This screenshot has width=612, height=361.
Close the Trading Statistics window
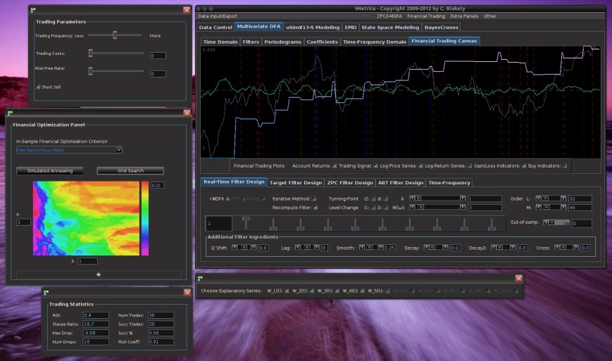click(x=186, y=292)
